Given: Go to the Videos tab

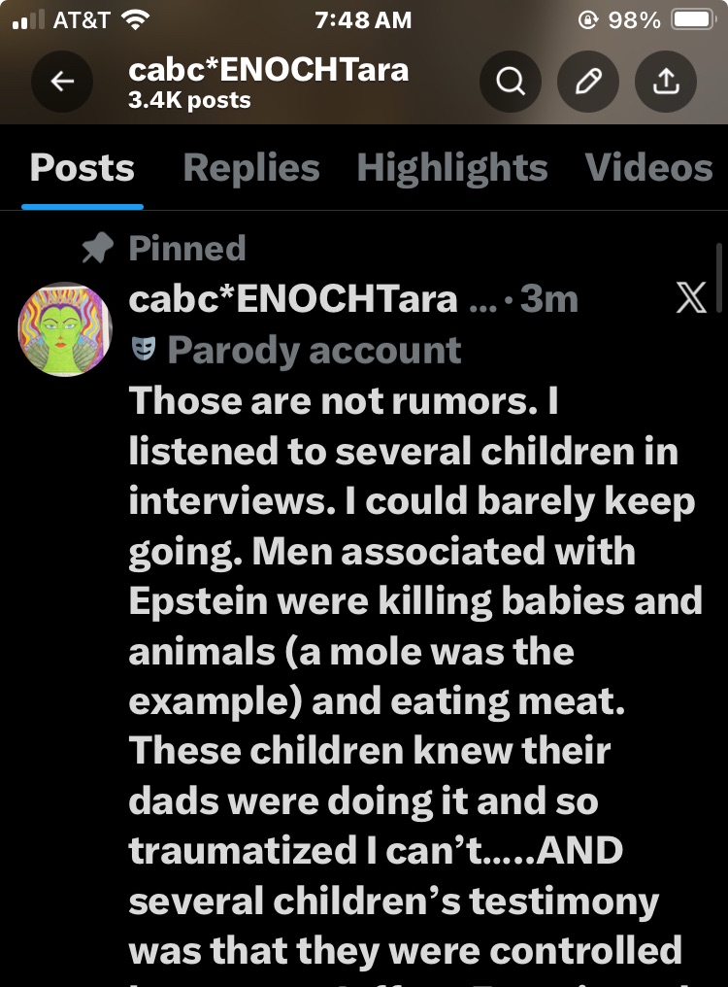Looking at the screenshot, I should pyautogui.click(x=648, y=169).
